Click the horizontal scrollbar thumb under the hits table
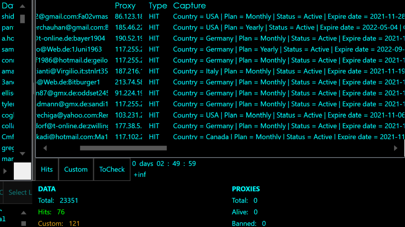This screenshot has width=405, height=227. point(123,148)
